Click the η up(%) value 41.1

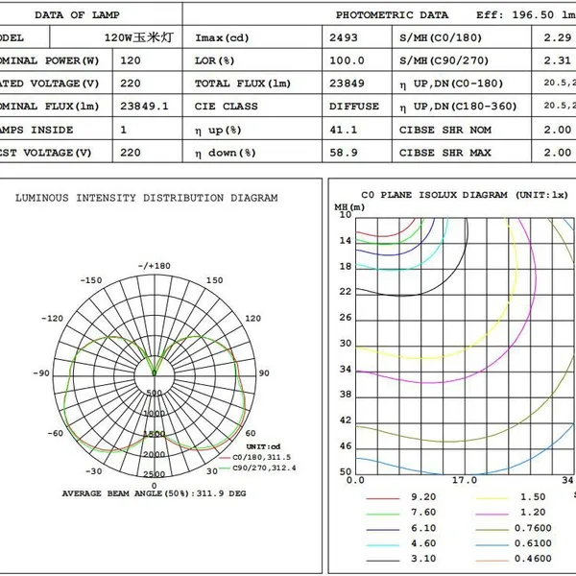(344, 130)
